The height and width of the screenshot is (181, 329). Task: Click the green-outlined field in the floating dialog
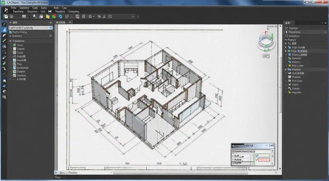point(264,156)
